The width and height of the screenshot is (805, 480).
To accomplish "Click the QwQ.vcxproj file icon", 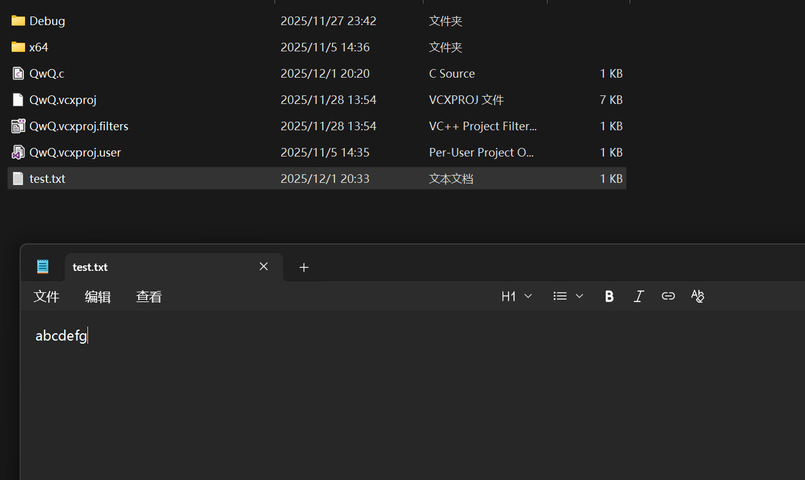I will (18, 100).
